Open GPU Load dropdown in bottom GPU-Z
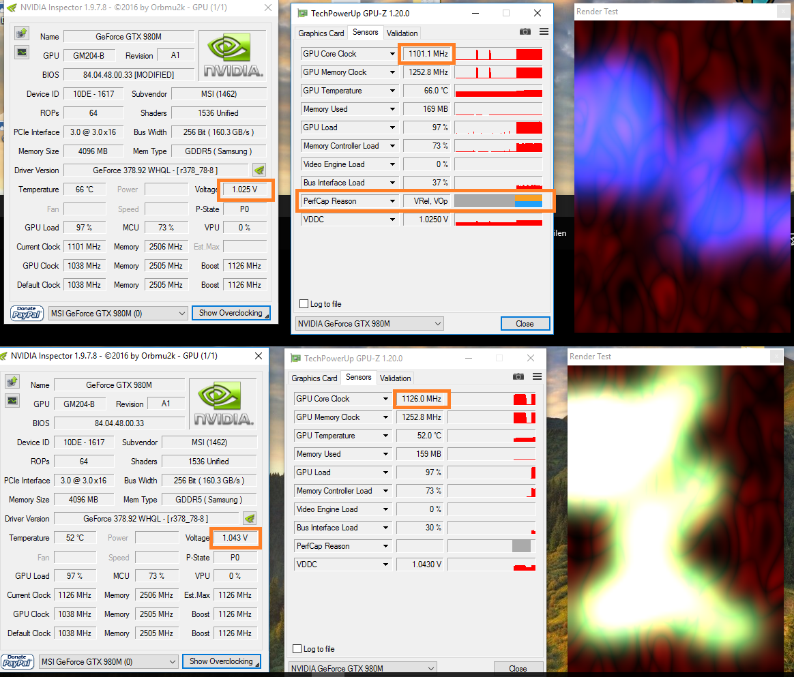 pyautogui.click(x=385, y=472)
